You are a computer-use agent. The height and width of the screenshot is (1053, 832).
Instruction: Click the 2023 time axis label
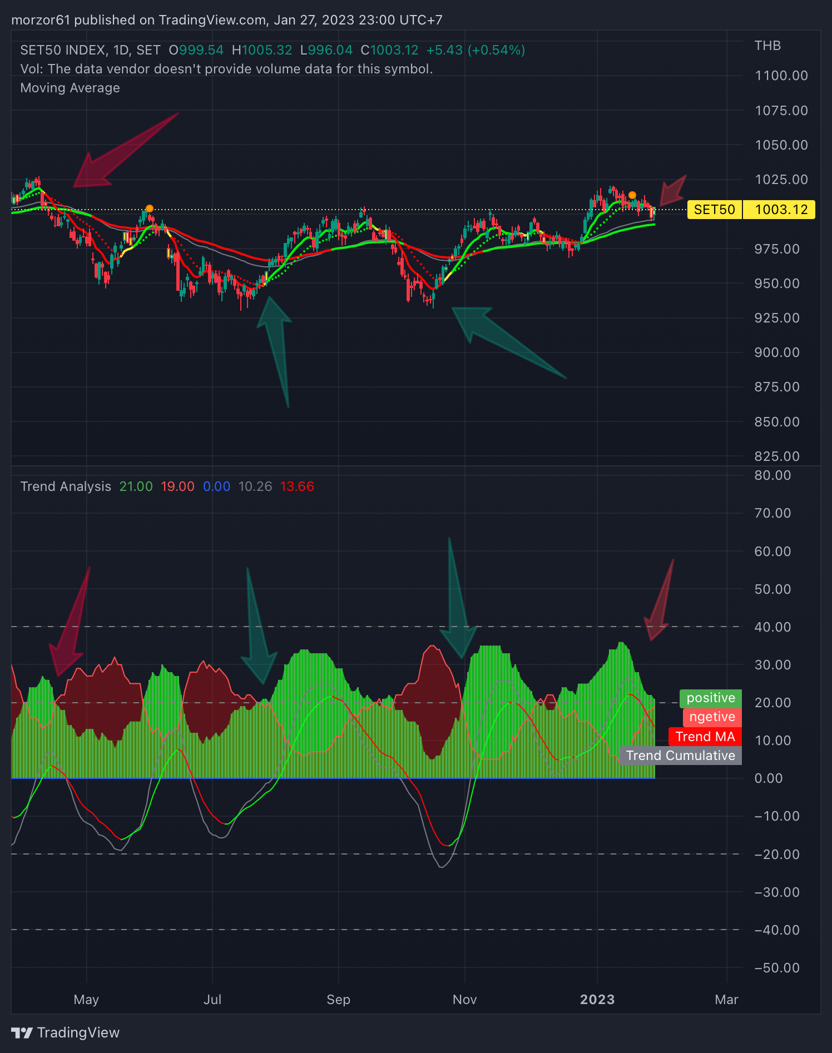pos(597,1000)
